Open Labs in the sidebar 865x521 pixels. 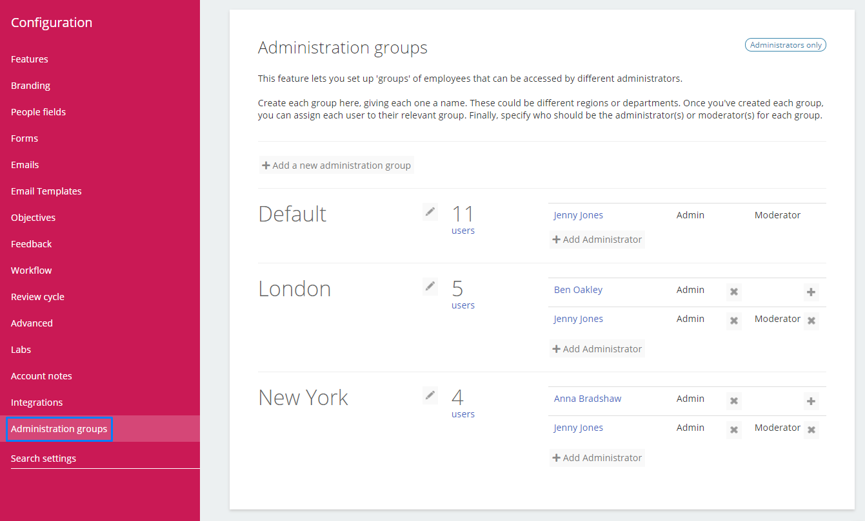pos(21,350)
